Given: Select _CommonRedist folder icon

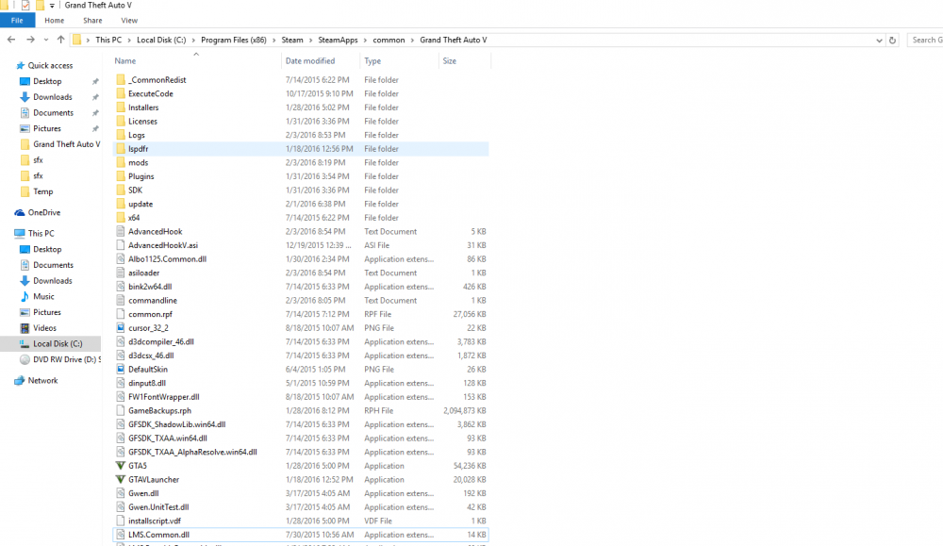Looking at the screenshot, I should click(x=121, y=79).
